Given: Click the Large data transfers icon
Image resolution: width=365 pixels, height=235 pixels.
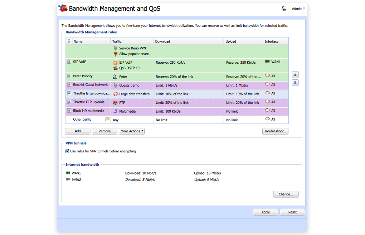Looking at the screenshot, I should pyautogui.click(x=115, y=94).
